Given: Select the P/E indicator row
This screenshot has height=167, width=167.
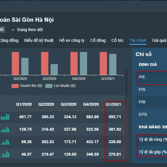Looking at the screenshot, I should 152,77.
